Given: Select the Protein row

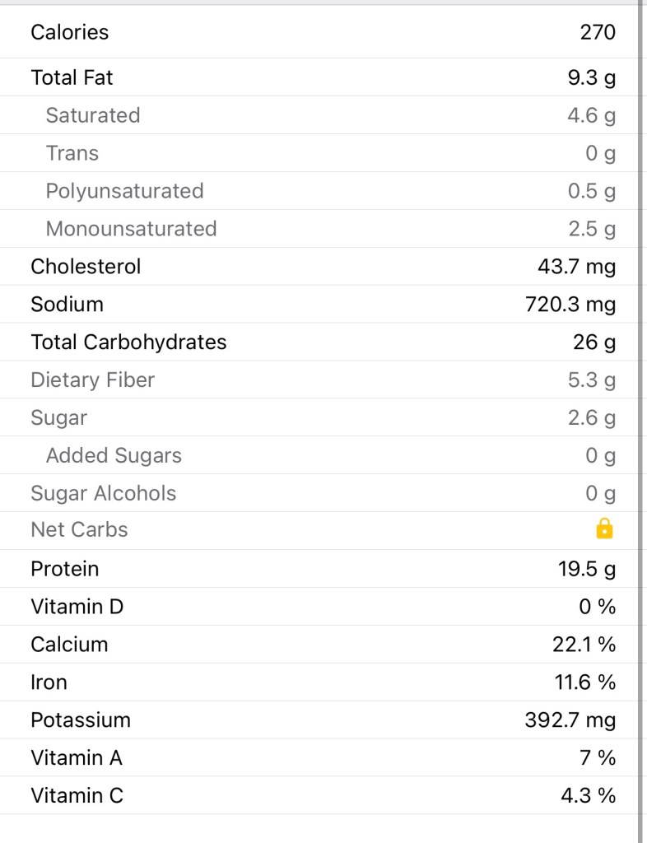Looking at the screenshot, I should coord(321,569).
